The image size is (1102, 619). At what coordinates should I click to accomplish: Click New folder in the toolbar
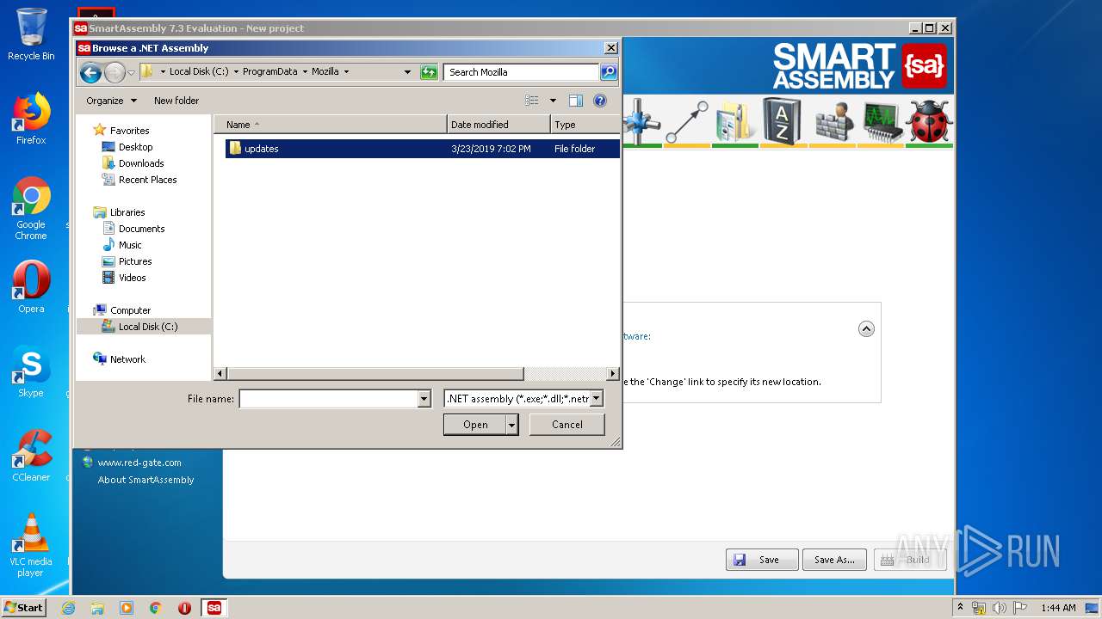[x=176, y=101]
